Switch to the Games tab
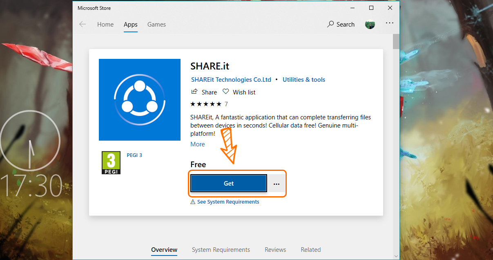 [156, 25]
